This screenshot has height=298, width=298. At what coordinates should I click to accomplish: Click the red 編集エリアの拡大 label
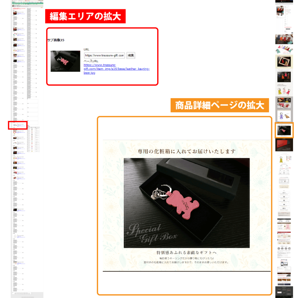point(85,16)
